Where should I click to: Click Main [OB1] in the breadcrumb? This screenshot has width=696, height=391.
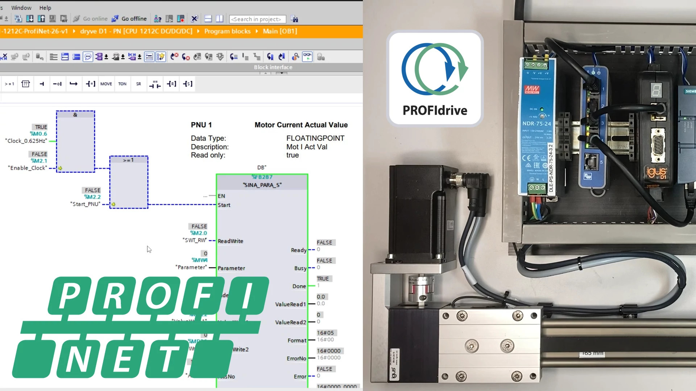click(x=280, y=31)
